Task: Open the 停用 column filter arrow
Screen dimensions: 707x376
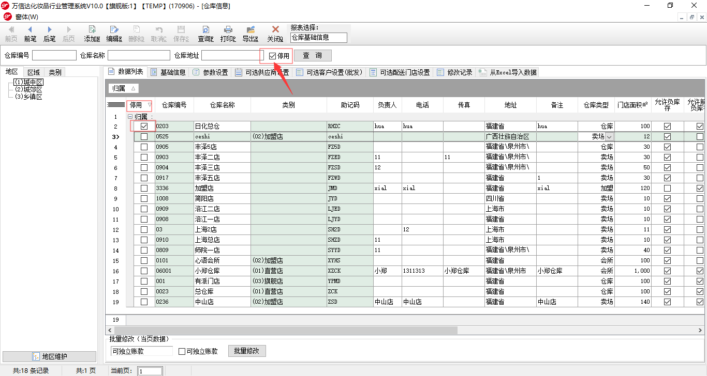Action: [x=150, y=105]
